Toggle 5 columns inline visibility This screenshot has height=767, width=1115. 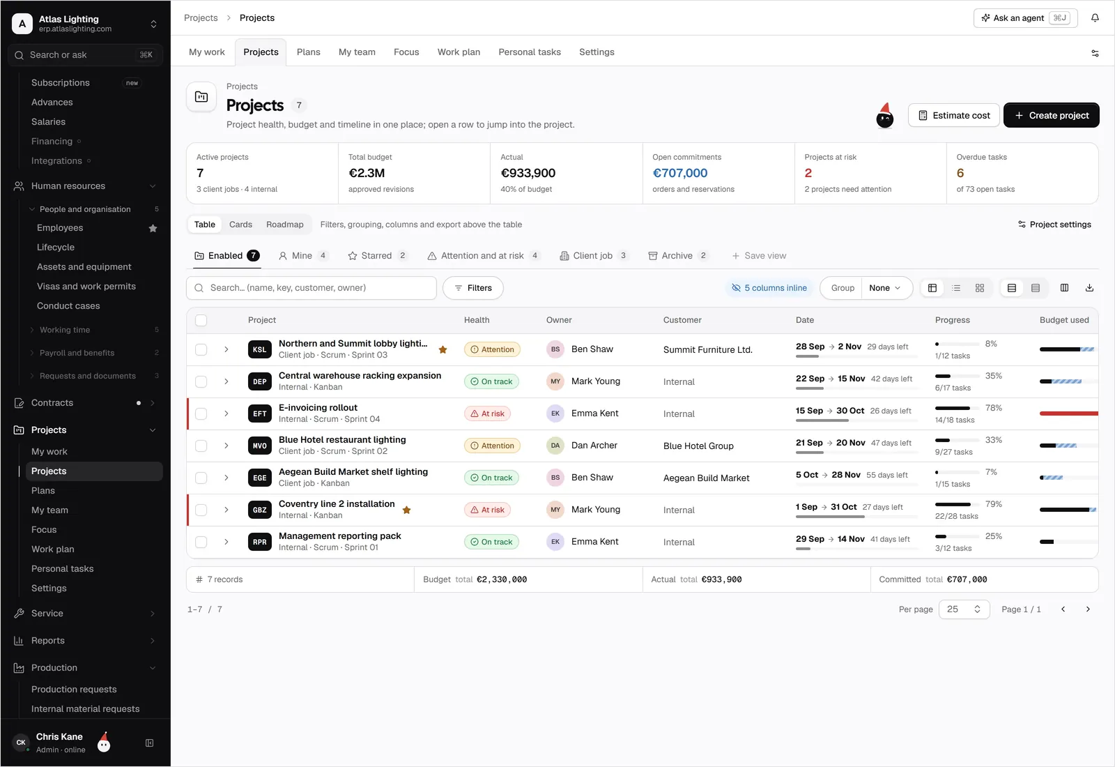point(769,288)
